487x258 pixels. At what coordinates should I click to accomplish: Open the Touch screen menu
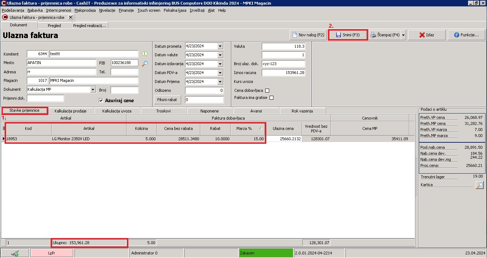(x=149, y=10)
